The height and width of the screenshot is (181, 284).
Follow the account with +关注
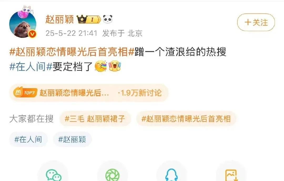256,22
